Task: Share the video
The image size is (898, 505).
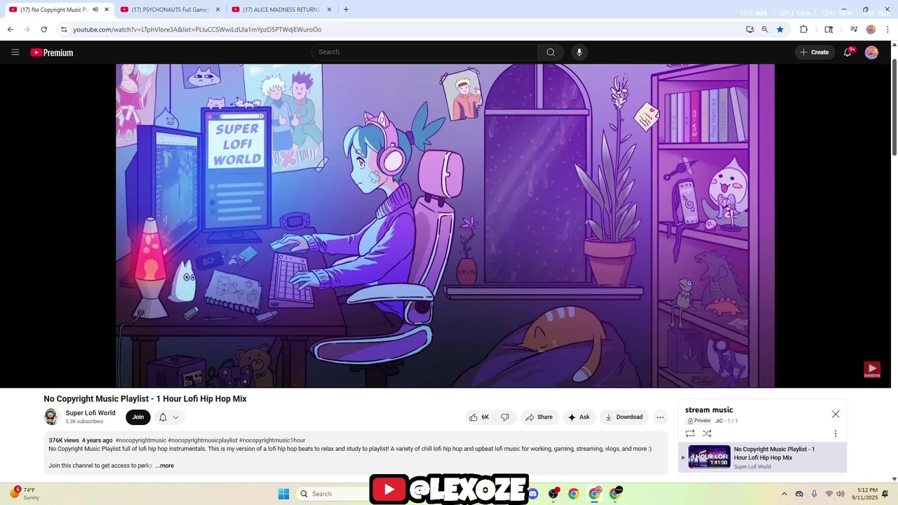Action: click(x=540, y=417)
